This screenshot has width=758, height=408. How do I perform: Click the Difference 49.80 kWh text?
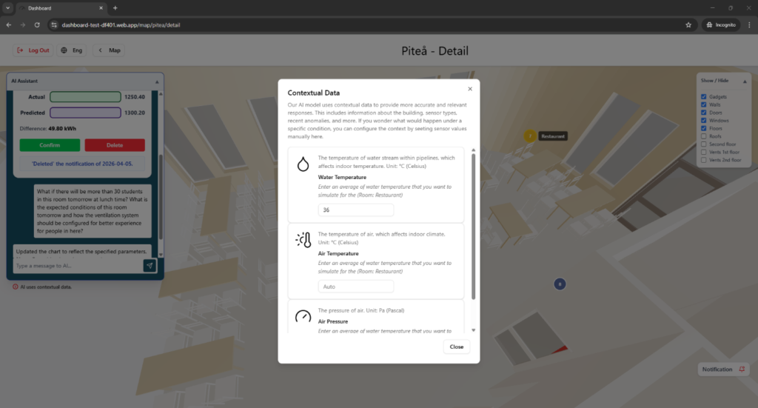[48, 129]
